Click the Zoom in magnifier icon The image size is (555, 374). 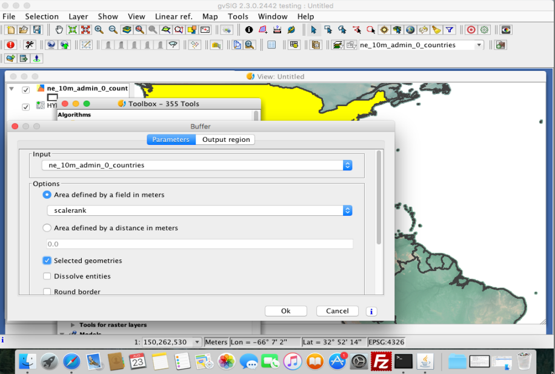99,30
